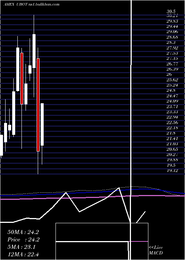The image size is (185, 260).
Task: Click the 28.68 price axis label
Action: pos(172,37)
